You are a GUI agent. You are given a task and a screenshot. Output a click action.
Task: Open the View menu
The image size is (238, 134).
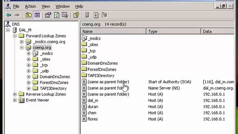(45, 6)
